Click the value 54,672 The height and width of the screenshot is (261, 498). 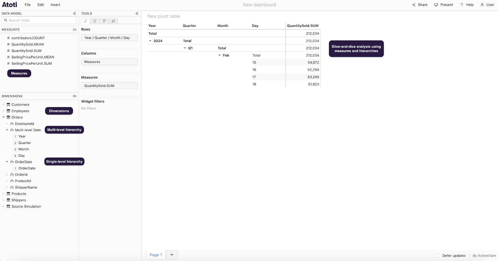pos(313,63)
